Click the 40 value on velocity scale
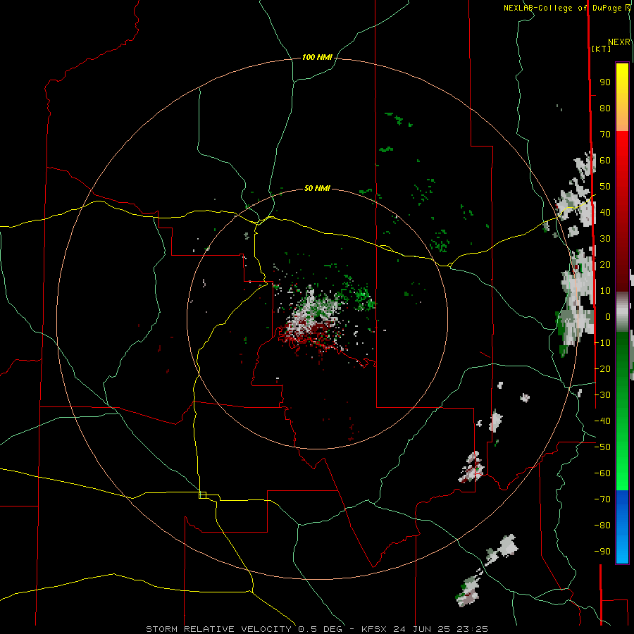The height and width of the screenshot is (634, 634). [x=605, y=213]
